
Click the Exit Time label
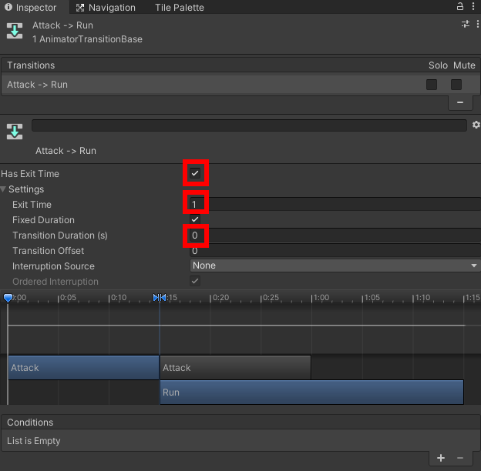(32, 205)
